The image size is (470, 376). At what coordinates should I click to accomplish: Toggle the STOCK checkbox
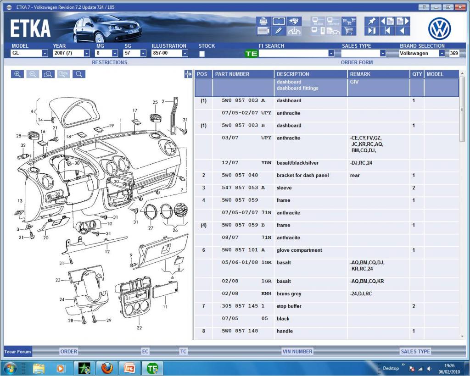(202, 54)
